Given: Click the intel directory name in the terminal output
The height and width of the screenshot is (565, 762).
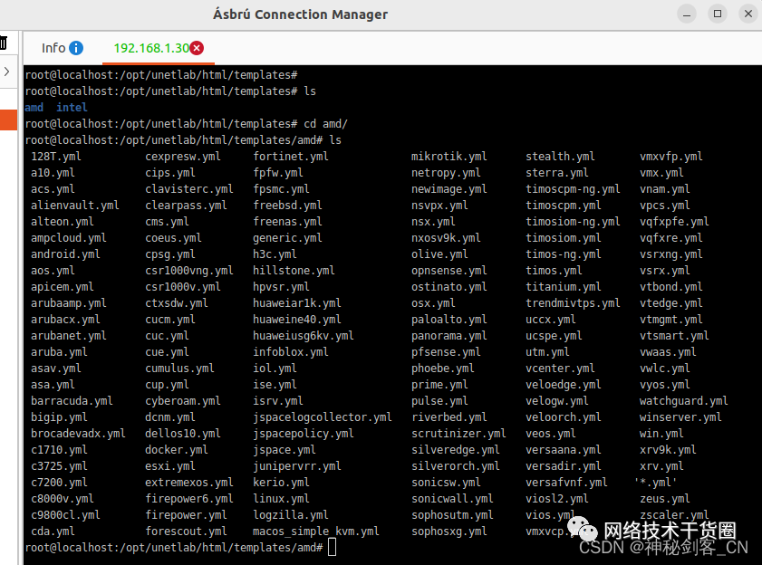Looking at the screenshot, I should point(72,107).
